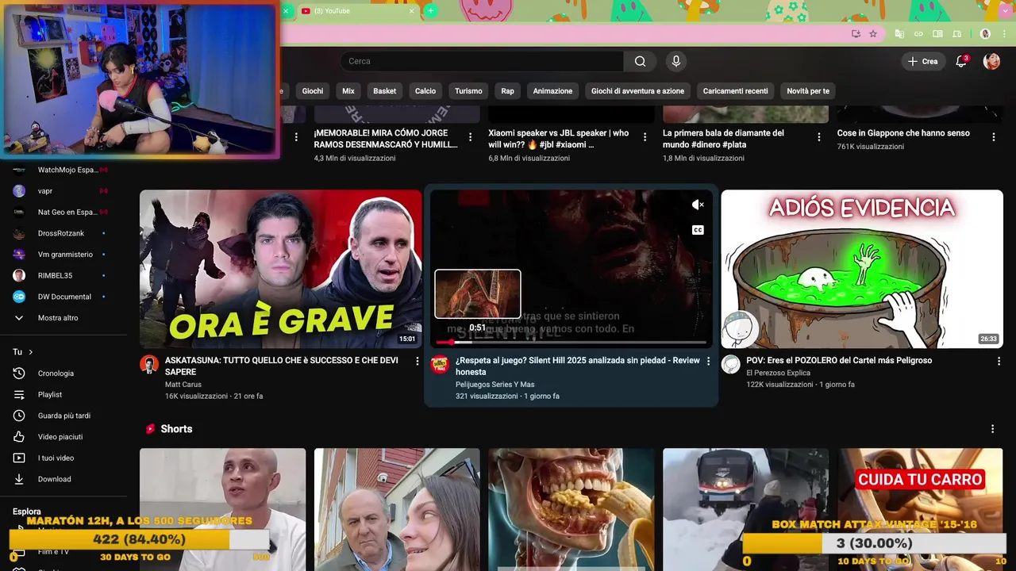Image resolution: width=1016 pixels, height=571 pixels.
Task: Click in the YouTube Cerca search field
Action: (x=483, y=61)
